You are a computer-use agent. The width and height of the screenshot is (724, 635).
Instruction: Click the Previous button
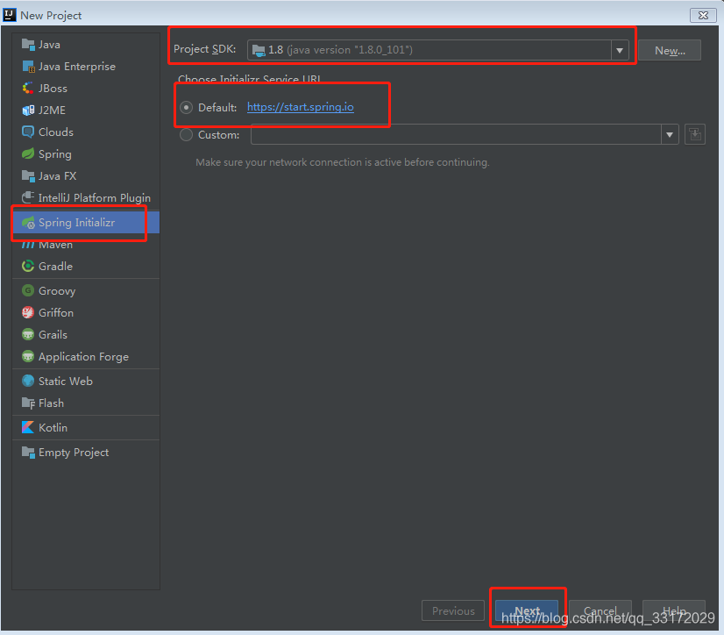click(453, 611)
